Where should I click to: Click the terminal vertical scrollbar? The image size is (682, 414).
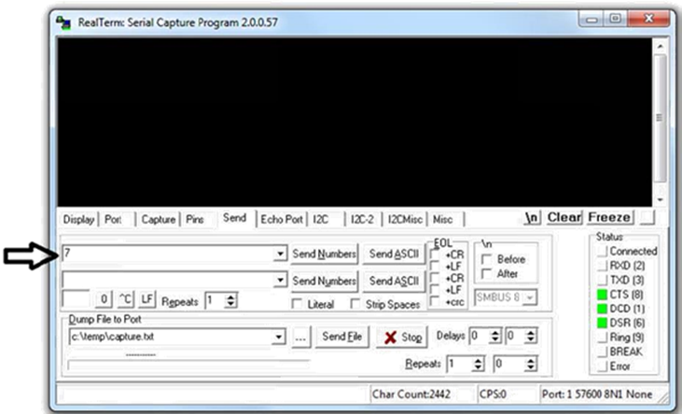(x=661, y=117)
